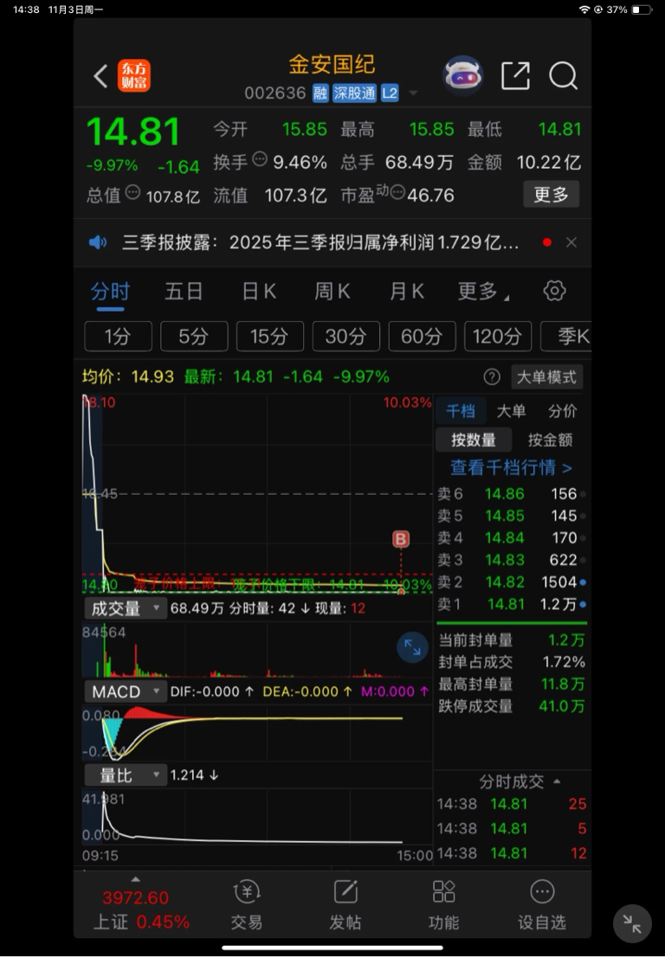Expand stock title dropdown arrow
Viewport: 665px width, 957px height.
(x=413, y=93)
